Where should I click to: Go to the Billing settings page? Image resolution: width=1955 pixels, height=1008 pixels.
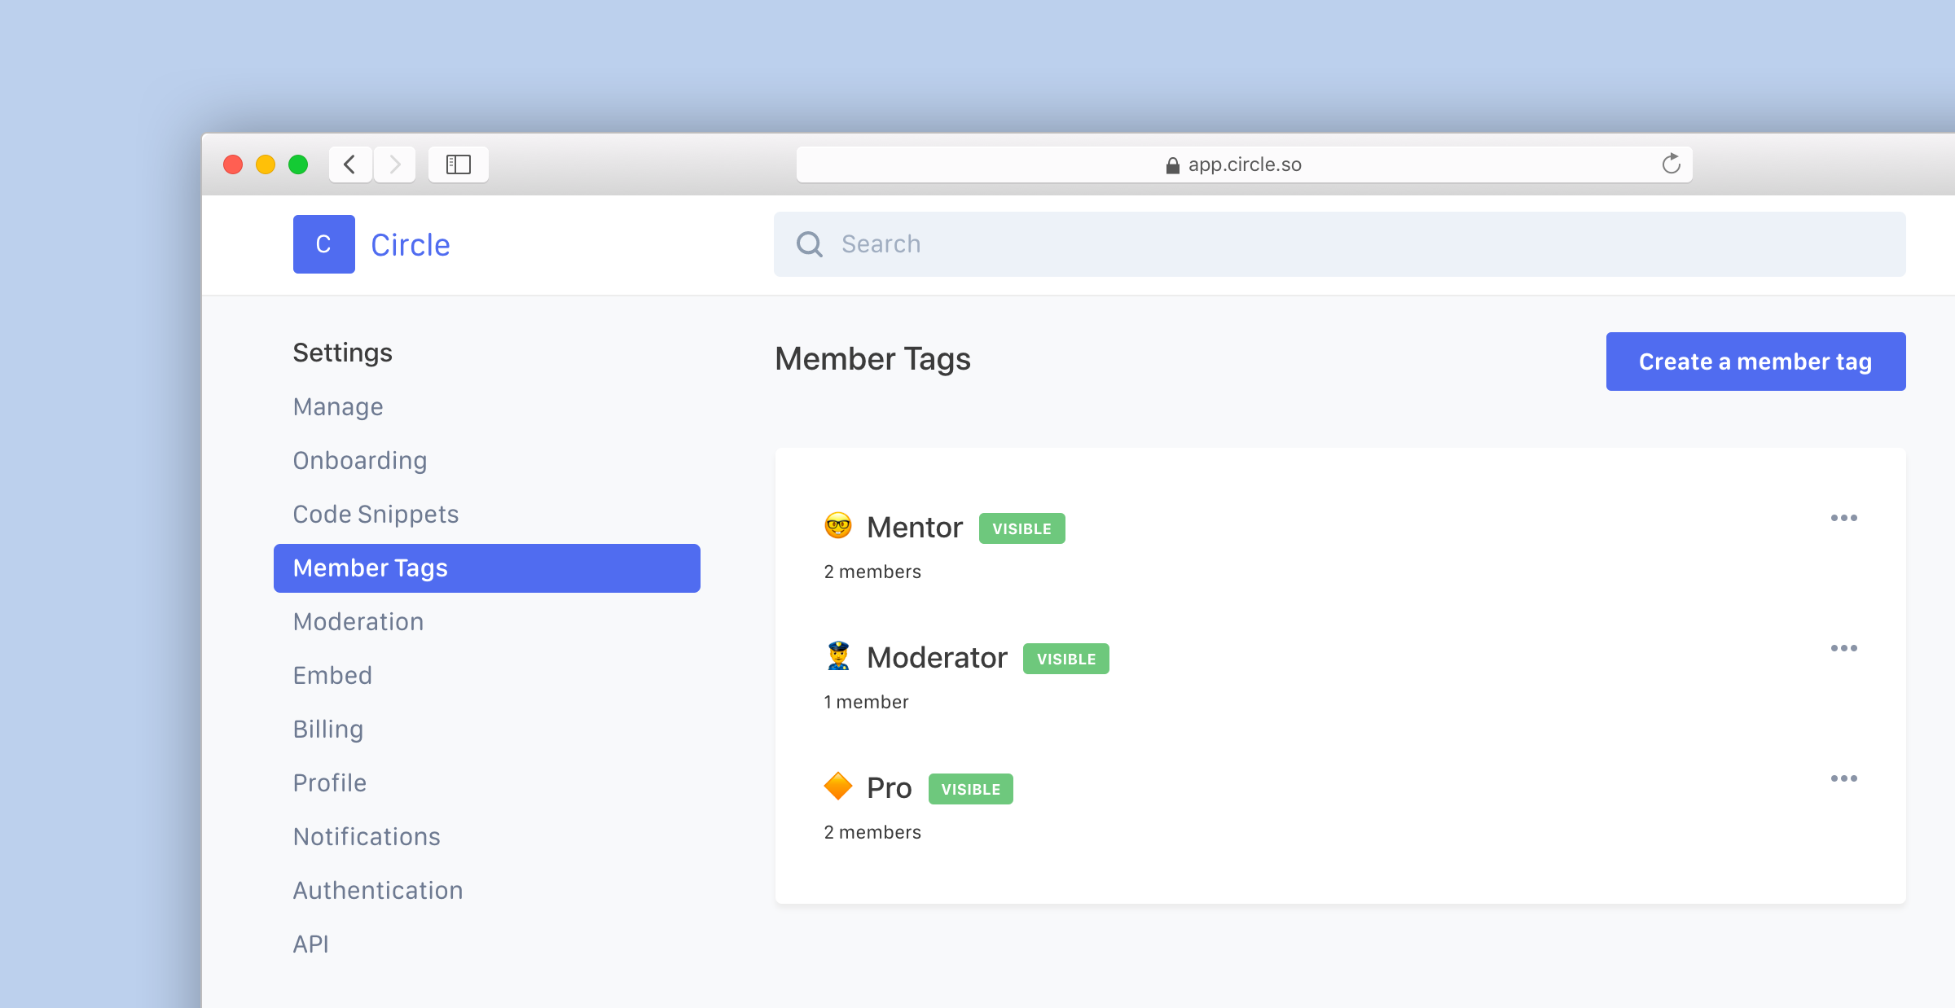[328, 730]
